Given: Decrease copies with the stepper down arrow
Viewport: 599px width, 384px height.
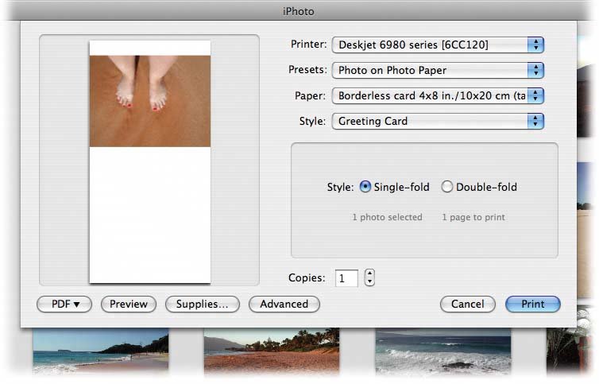Looking at the screenshot, I should (369, 283).
